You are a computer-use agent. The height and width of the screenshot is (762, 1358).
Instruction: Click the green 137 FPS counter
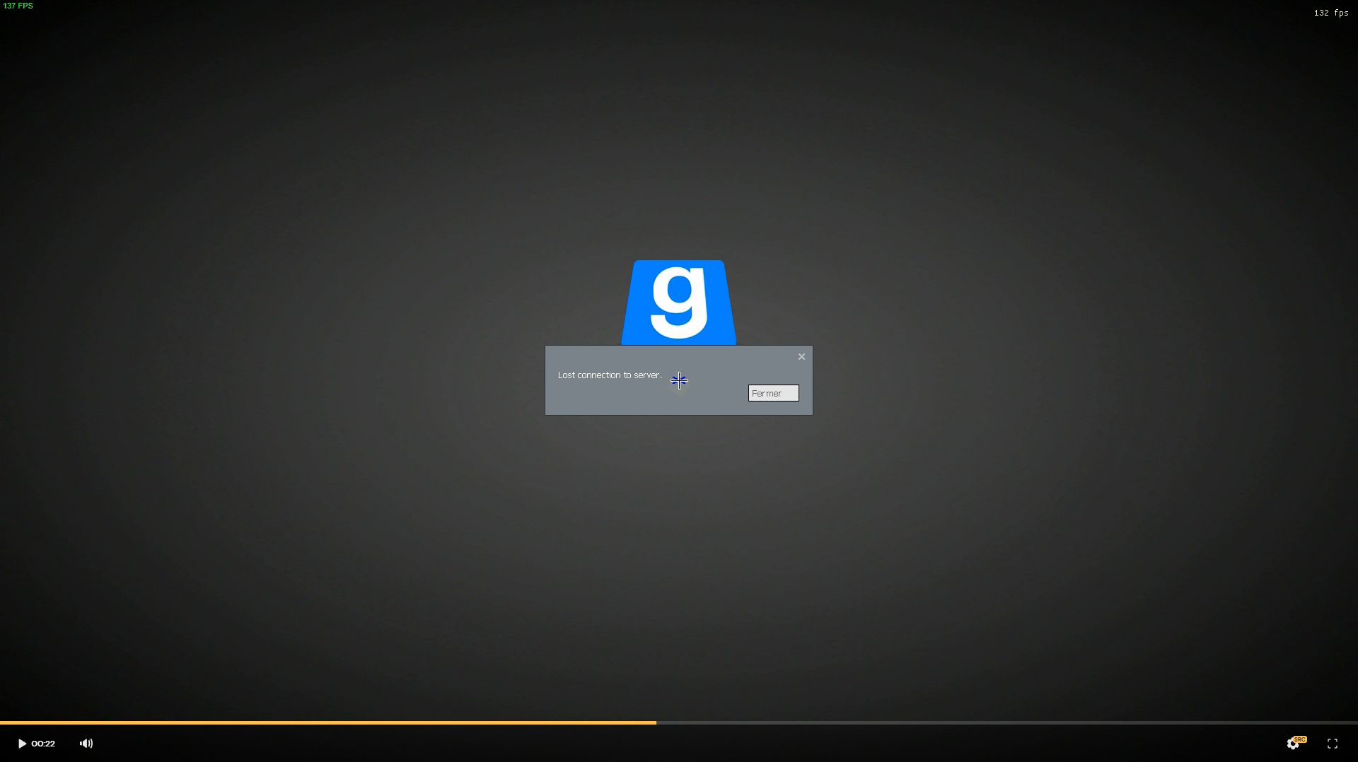coord(18,6)
